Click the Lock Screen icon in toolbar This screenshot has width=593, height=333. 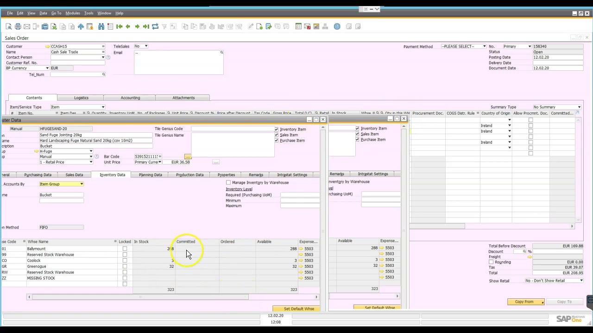coord(90,26)
